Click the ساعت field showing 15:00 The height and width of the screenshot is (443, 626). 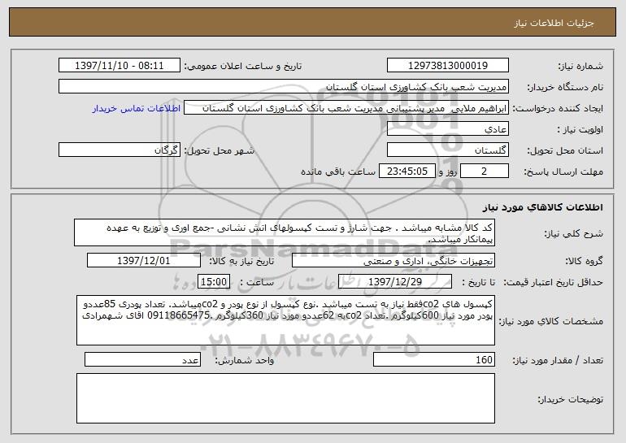tap(214, 282)
